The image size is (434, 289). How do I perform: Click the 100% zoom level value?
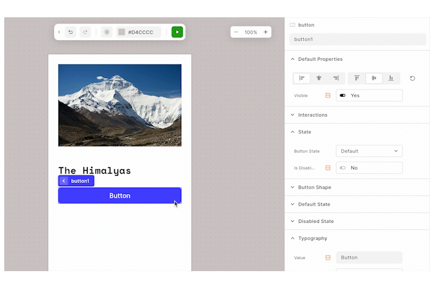coord(251,33)
